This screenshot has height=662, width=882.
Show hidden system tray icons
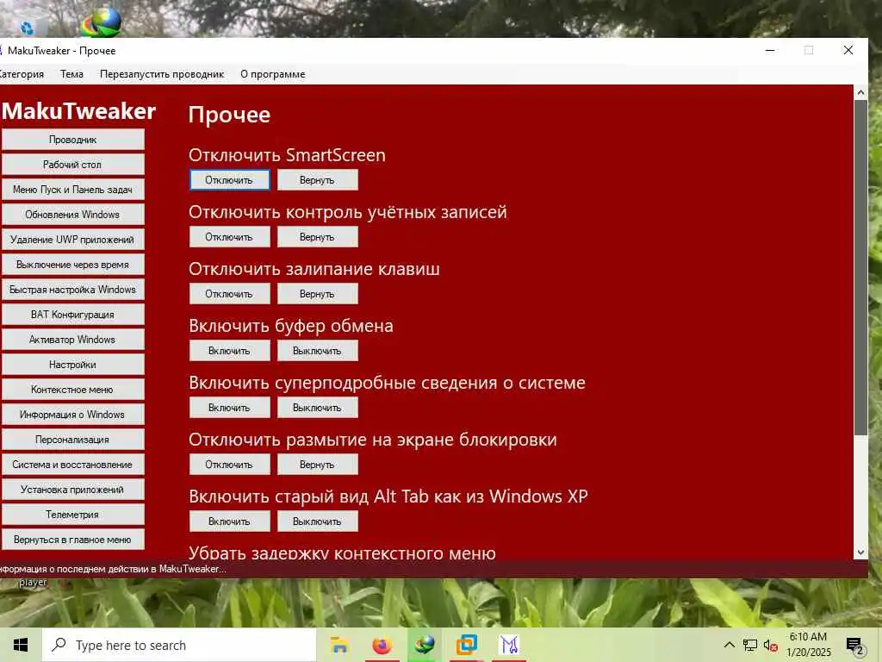coord(729,645)
